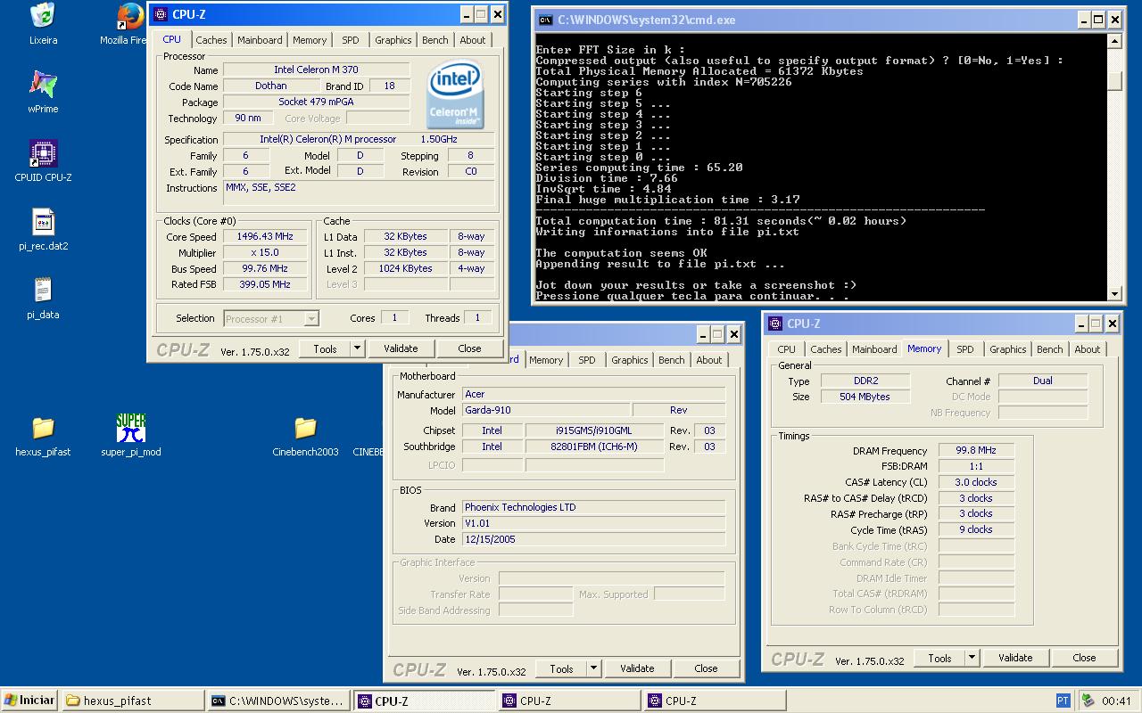The width and height of the screenshot is (1142, 713).
Task: Open the Tools dropdown arrow in Mainboard window
Action: click(593, 668)
